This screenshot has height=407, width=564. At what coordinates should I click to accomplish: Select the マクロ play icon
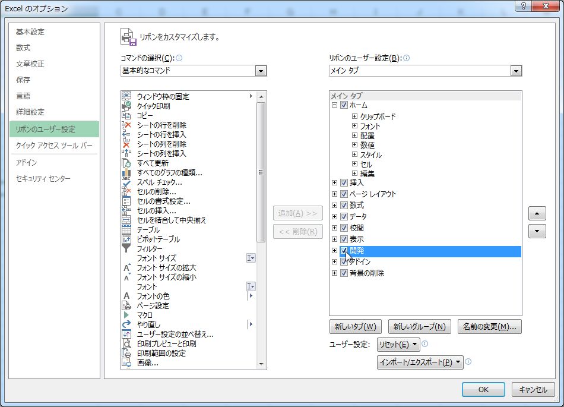tap(126, 315)
